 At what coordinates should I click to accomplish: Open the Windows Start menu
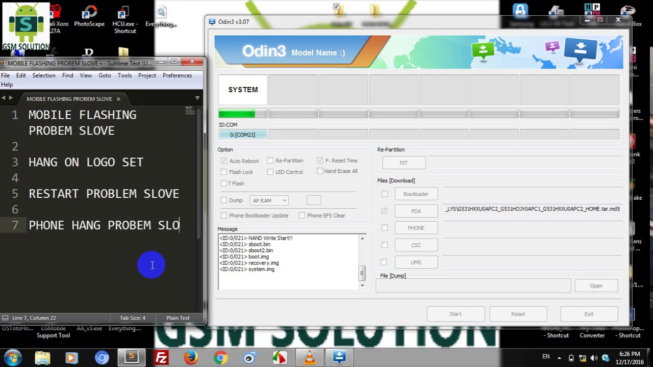(x=13, y=358)
